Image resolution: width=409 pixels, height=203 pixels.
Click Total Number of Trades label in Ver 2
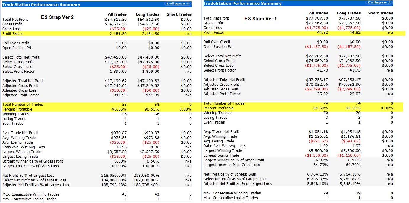pos(22,104)
